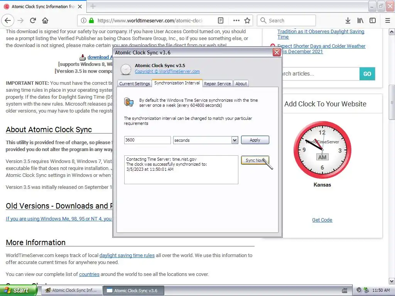Open a new tab with plus icon
The height and width of the screenshot is (296, 395).
[x=93, y=6]
